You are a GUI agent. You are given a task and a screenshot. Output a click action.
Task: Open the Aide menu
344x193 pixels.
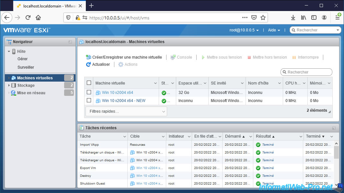click(x=274, y=30)
